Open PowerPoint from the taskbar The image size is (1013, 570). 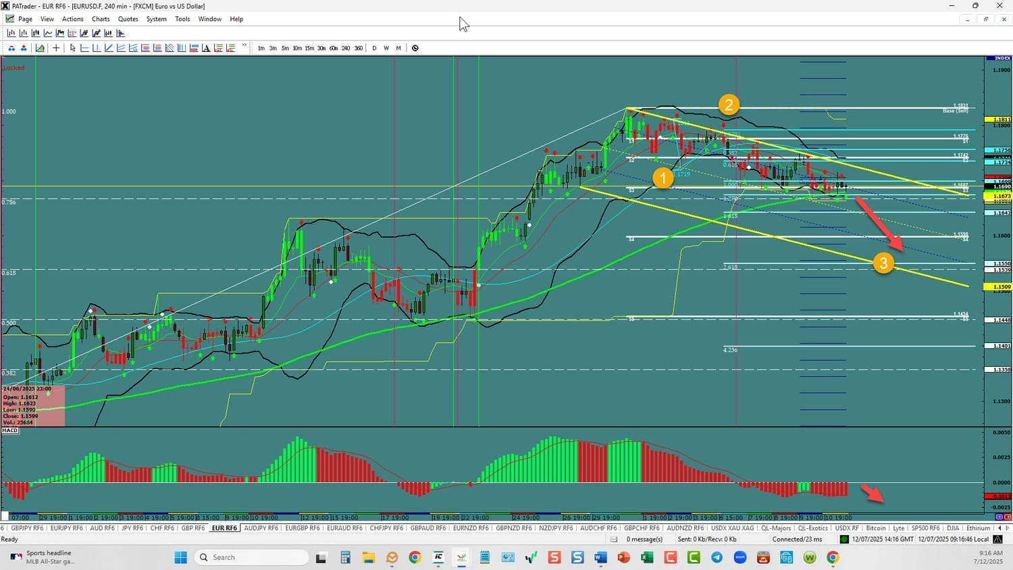click(x=623, y=557)
